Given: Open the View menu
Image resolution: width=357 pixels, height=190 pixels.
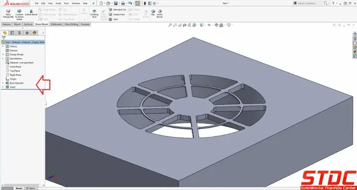Looking at the screenshot, I should pos(50,3).
